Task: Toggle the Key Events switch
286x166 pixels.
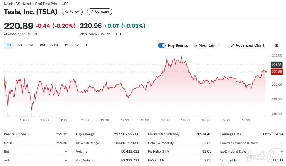Action: click(162, 45)
